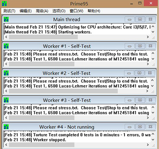Open the 测试(T) menu

(x=9, y=11)
